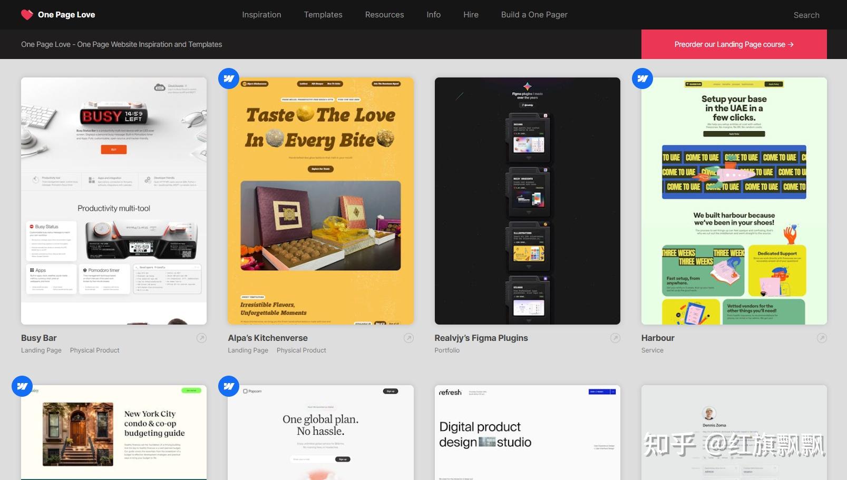Viewport: 847px width, 480px height.
Task: Click the One Page Love heart logo
Action: click(27, 15)
